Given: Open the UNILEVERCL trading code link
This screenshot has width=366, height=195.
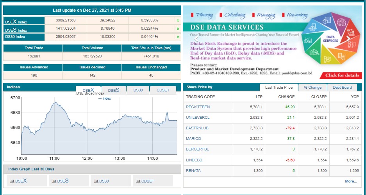Looking at the screenshot, I should click(x=198, y=117).
